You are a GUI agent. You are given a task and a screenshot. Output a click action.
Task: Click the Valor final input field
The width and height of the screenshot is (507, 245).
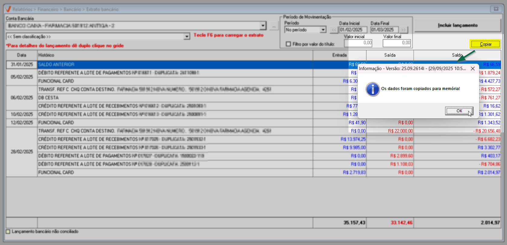coord(396,43)
